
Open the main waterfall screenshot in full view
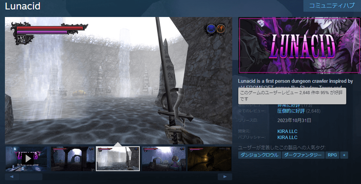coord(118,80)
